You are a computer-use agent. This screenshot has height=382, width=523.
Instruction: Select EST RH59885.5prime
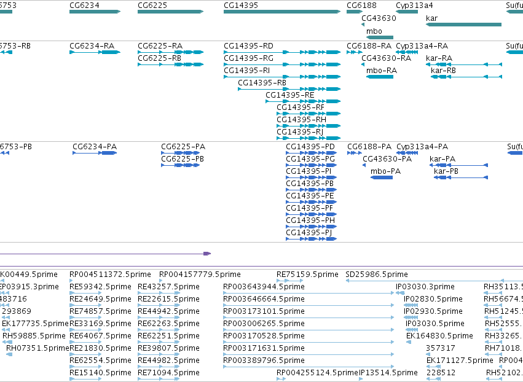tap(34, 336)
